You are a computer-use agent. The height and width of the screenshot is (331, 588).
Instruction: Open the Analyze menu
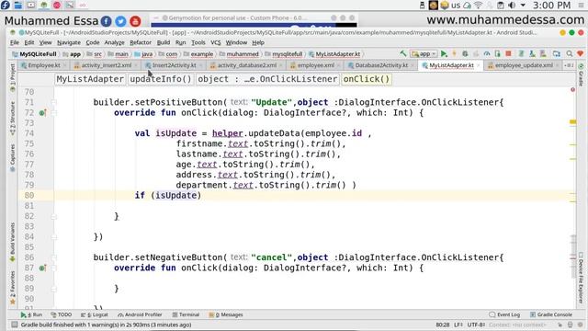coord(114,42)
